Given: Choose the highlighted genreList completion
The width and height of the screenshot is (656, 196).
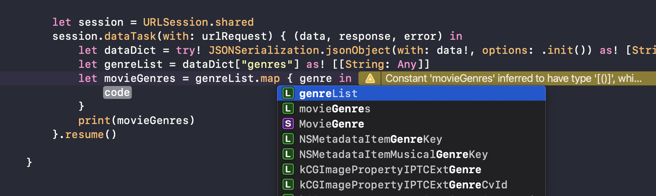Looking at the screenshot, I should click(x=328, y=94).
